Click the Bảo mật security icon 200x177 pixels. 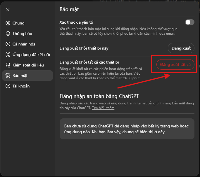(x=8, y=76)
